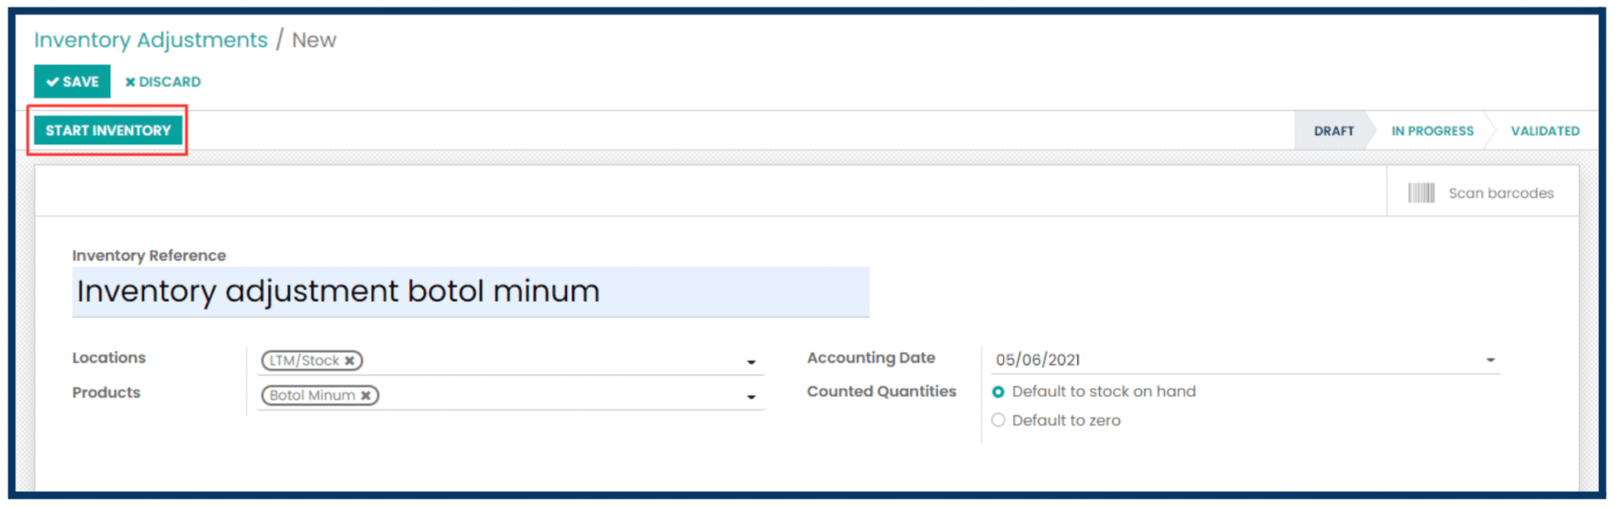
Task: Select the Validated status stage
Action: click(1545, 131)
